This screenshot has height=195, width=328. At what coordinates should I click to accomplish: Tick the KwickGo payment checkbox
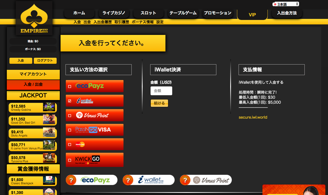click(x=69, y=160)
